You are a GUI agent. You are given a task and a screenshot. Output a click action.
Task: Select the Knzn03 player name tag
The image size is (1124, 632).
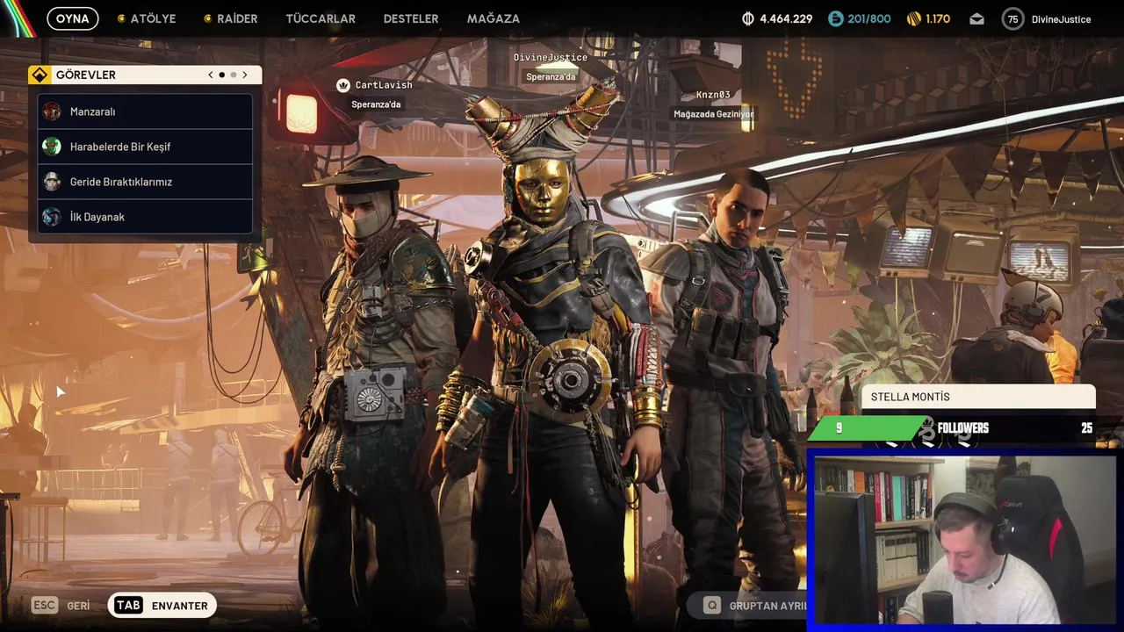[713, 95]
